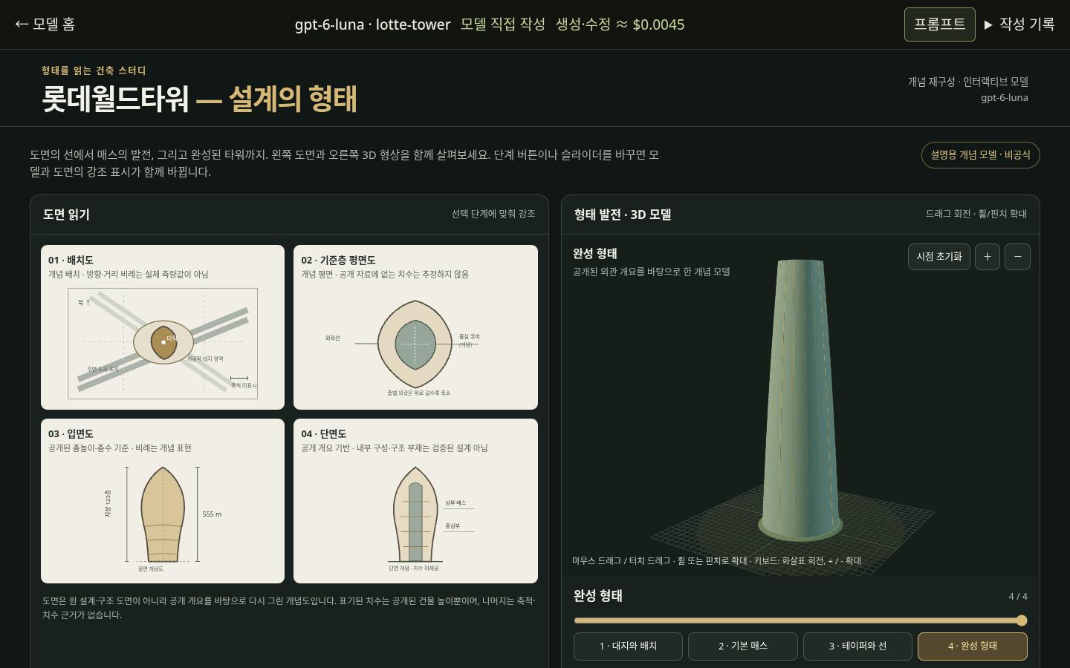Open the 프롬프트 button
1070x668 pixels.
click(939, 24)
